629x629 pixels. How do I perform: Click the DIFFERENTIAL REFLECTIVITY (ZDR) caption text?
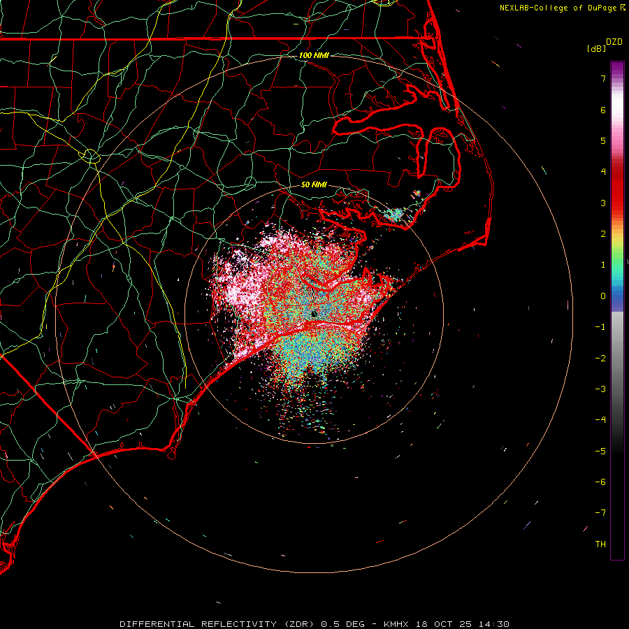coord(218,624)
